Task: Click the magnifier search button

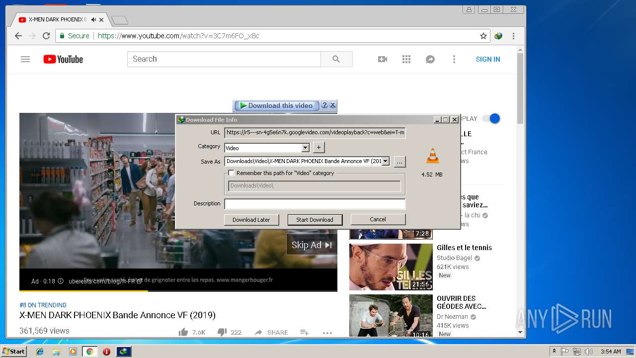Action: (x=336, y=59)
